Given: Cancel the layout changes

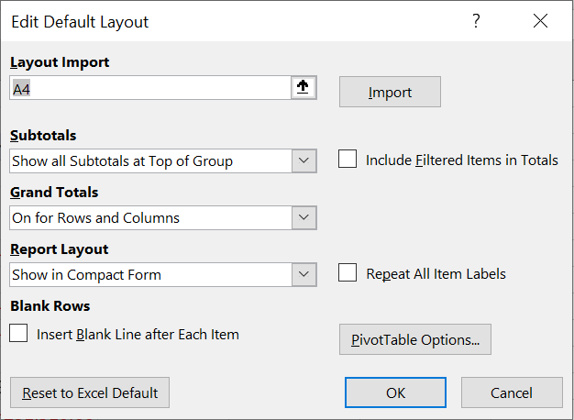Looking at the screenshot, I should click(511, 392).
